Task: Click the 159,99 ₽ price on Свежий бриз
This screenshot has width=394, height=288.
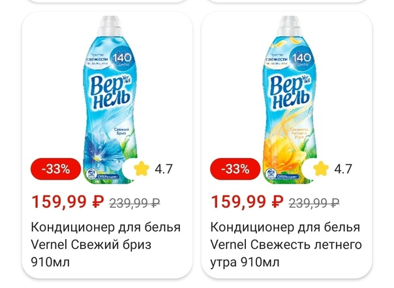Action: point(67,202)
